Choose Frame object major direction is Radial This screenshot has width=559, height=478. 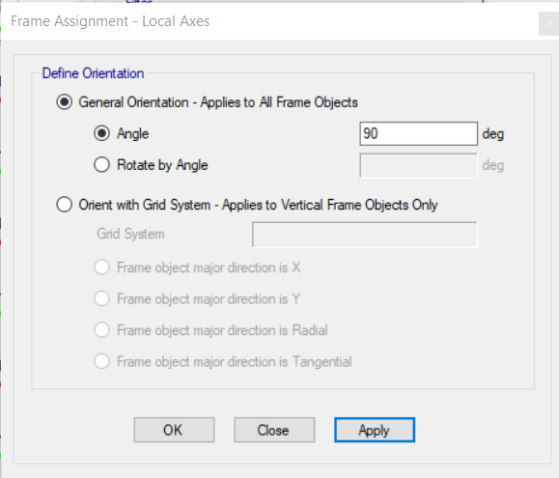pyautogui.click(x=101, y=330)
